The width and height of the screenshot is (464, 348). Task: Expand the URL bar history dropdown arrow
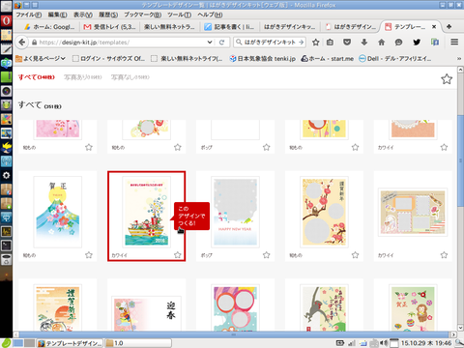210,43
